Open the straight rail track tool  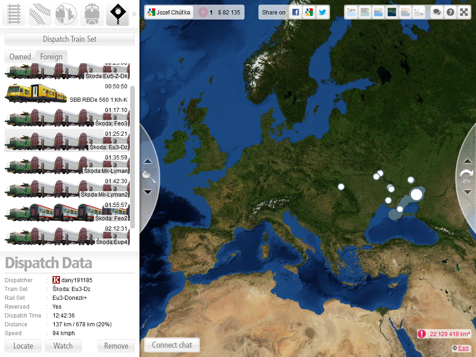pos(14,14)
